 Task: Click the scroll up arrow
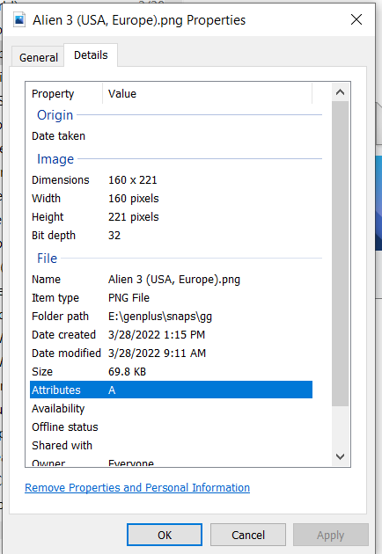click(340, 92)
